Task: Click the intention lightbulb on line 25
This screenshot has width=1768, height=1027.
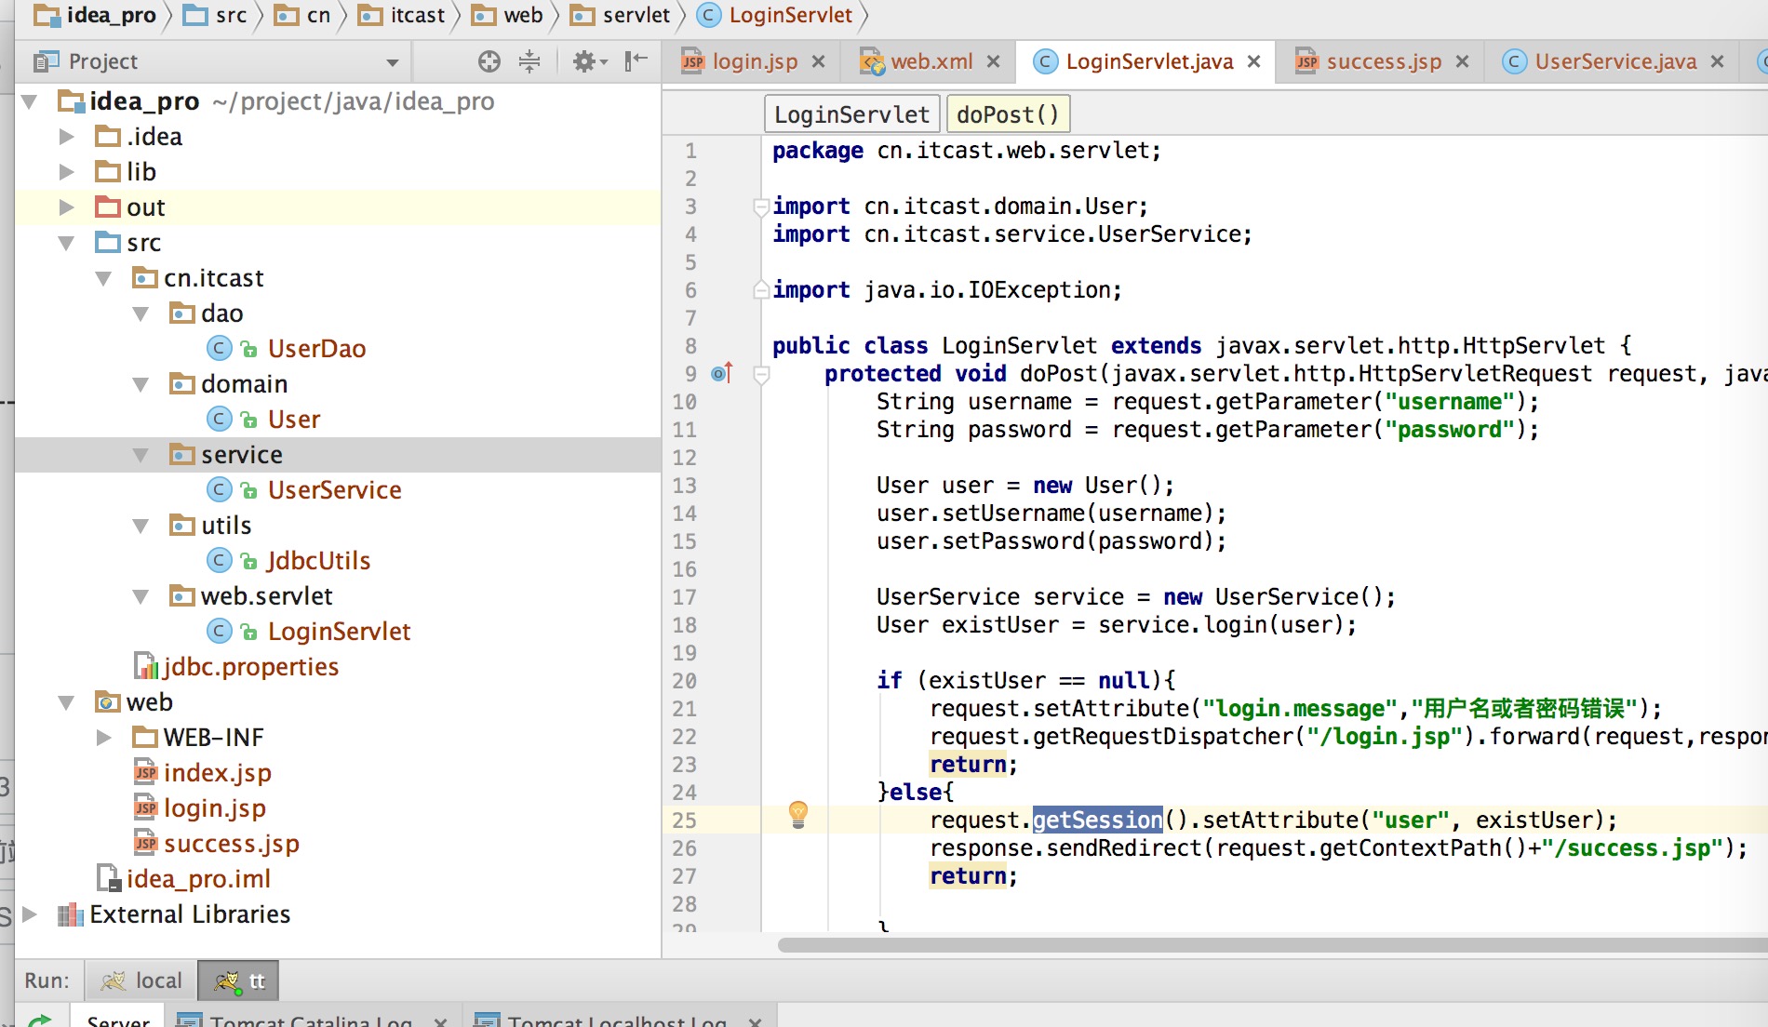Action: pyautogui.click(x=798, y=814)
